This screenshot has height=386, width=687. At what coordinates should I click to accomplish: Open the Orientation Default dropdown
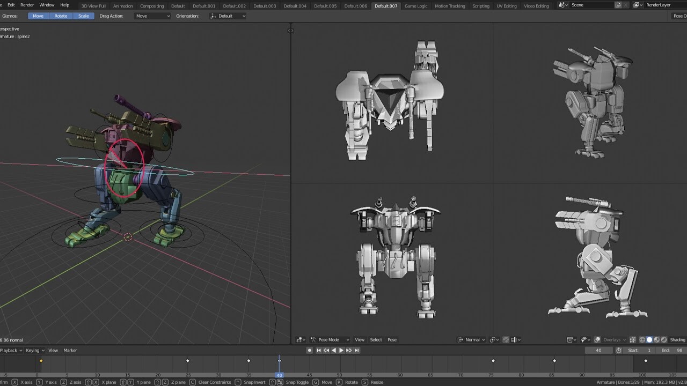[x=228, y=16]
